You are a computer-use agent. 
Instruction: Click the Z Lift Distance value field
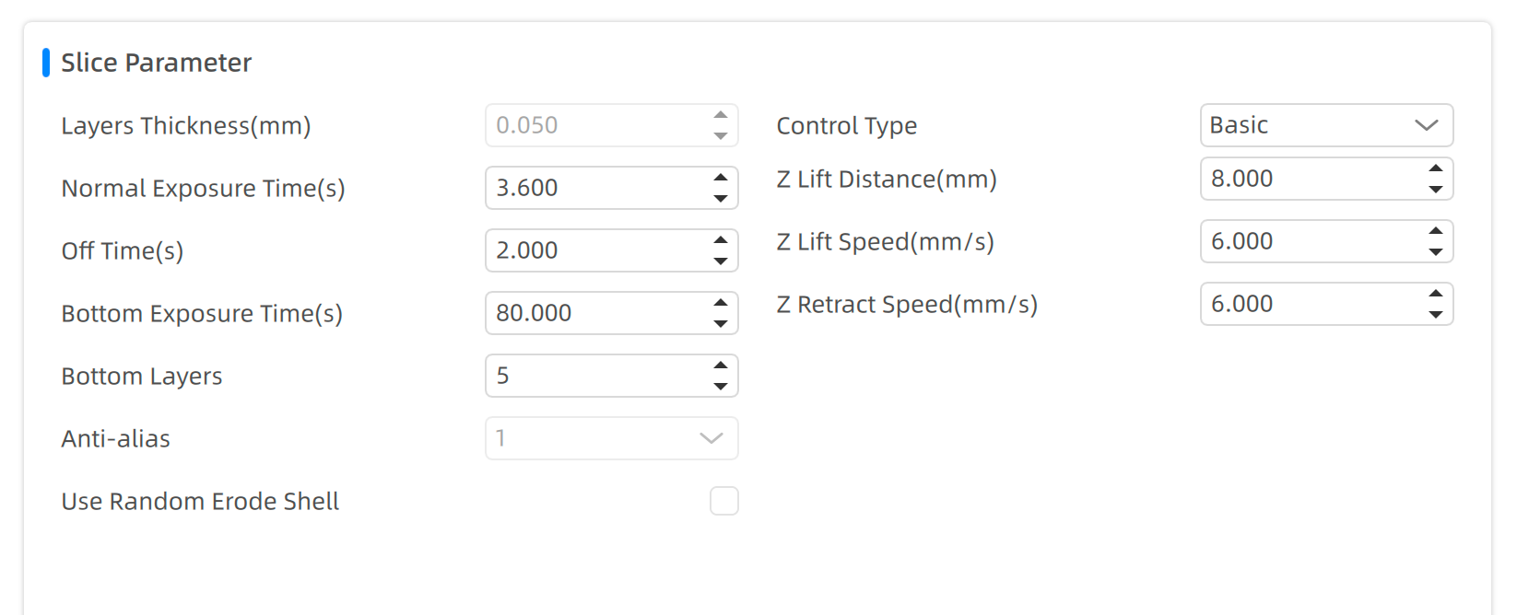1312,179
